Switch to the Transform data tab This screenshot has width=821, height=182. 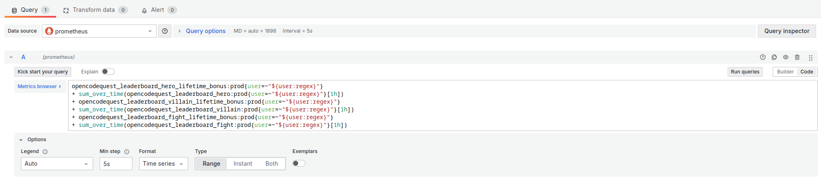94,10
